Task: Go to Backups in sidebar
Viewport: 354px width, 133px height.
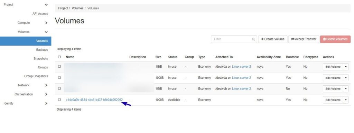Action: tap(42, 50)
